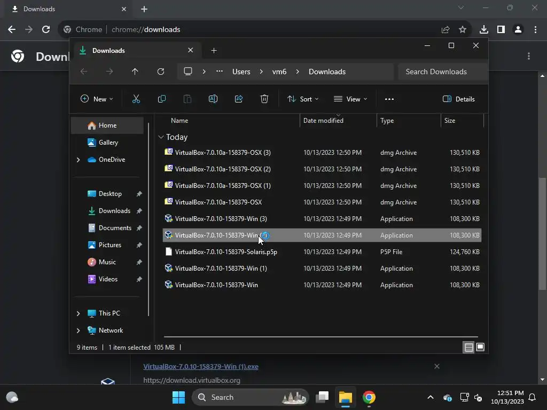The width and height of the screenshot is (547, 410).
Task: Click the Share icon in Explorer toolbar
Action: (x=239, y=99)
